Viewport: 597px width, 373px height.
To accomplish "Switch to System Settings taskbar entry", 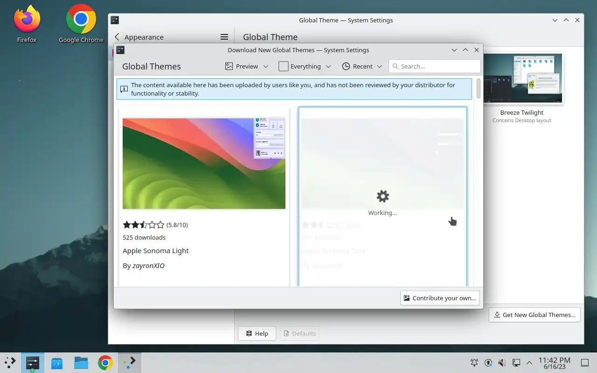I will [x=32, y=362].
